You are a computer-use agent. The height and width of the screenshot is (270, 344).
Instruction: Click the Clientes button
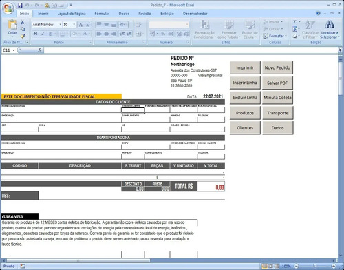coord(245,128)
